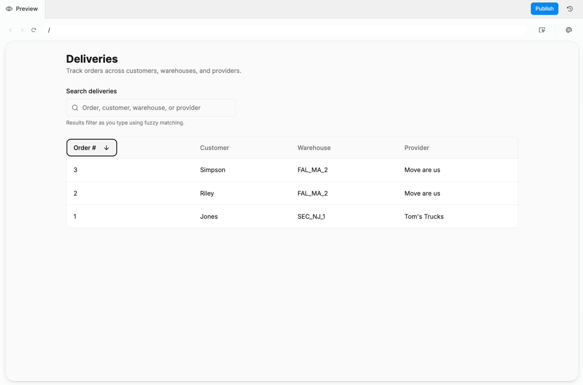Click the magnifier icon in the search box
Image resolution: width=583 pixels, height=385 pixels.
[75, 108]
